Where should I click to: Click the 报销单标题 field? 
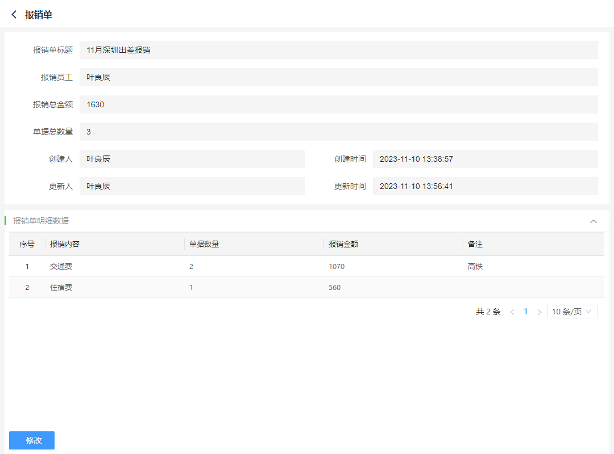click(x=338, y=50)
